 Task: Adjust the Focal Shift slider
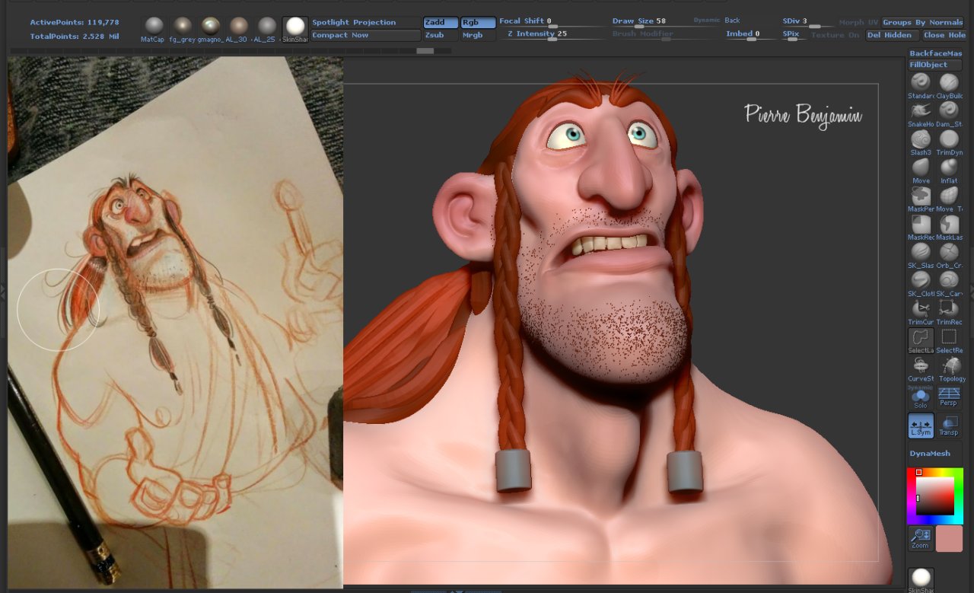pyautogui.click(x=552, y=23)
